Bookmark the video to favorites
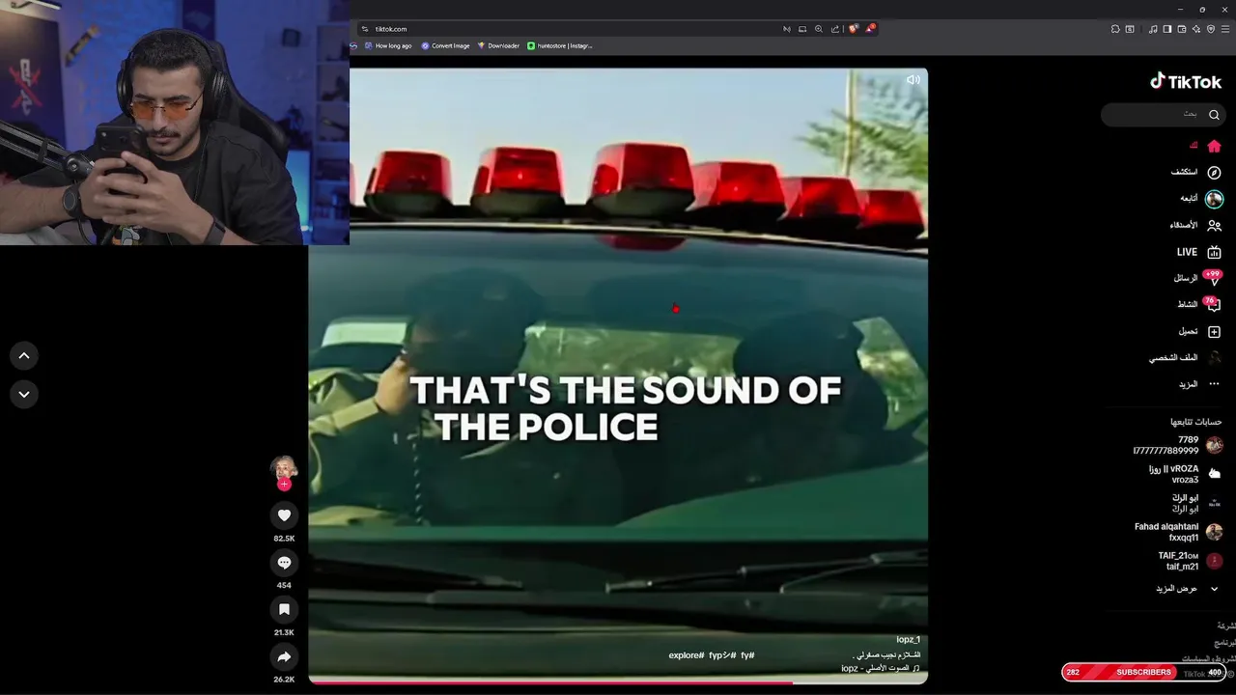The height and width of the screenshot is (695, 1236). tap(284, 609)
